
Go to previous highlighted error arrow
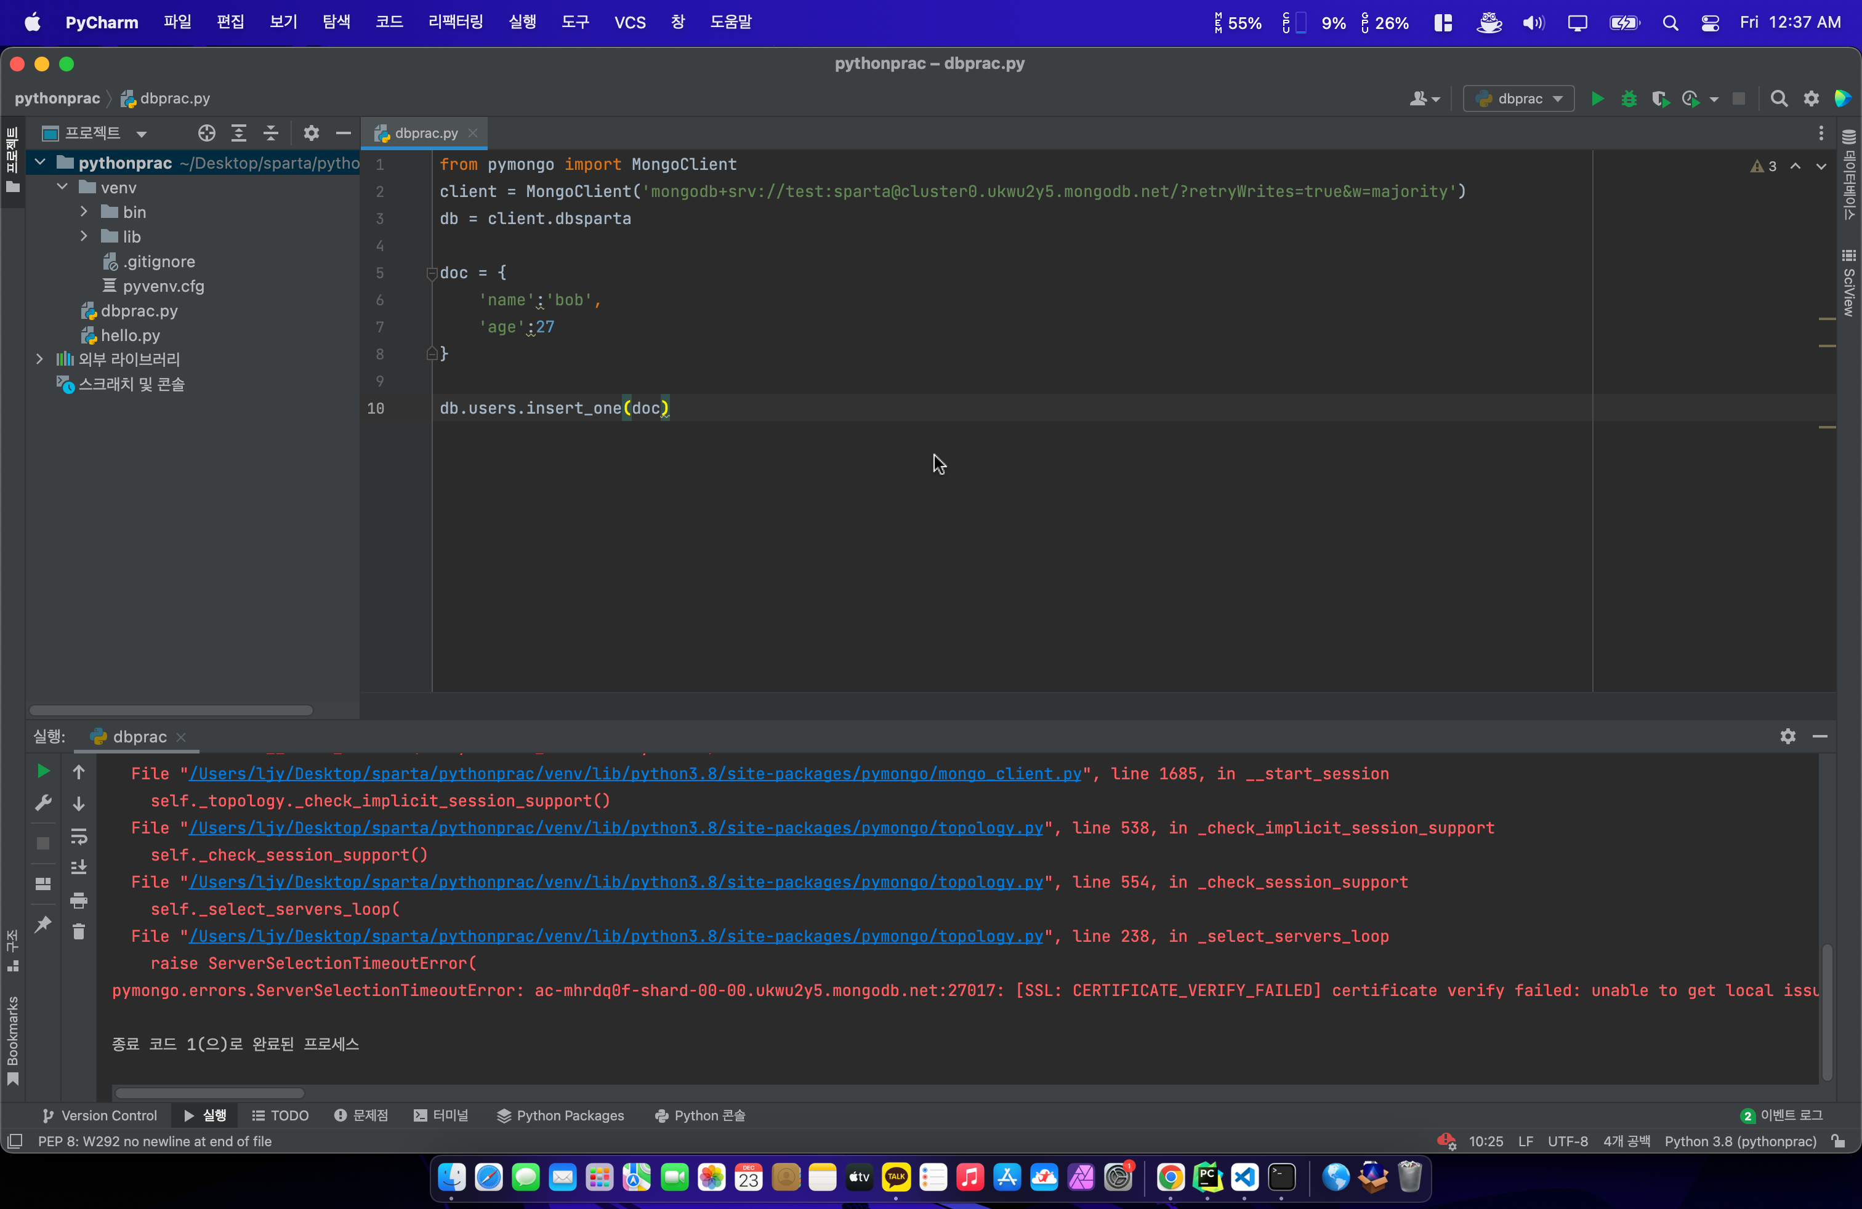[1795, 166]
